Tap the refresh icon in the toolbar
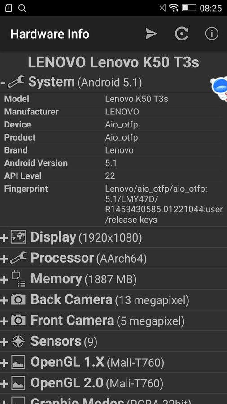Image resolution: width=227 pixels, height=404 pixels. coord(181,34)
